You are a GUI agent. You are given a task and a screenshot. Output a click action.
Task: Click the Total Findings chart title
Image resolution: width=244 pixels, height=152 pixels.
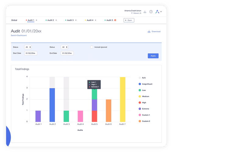[22, 69]
